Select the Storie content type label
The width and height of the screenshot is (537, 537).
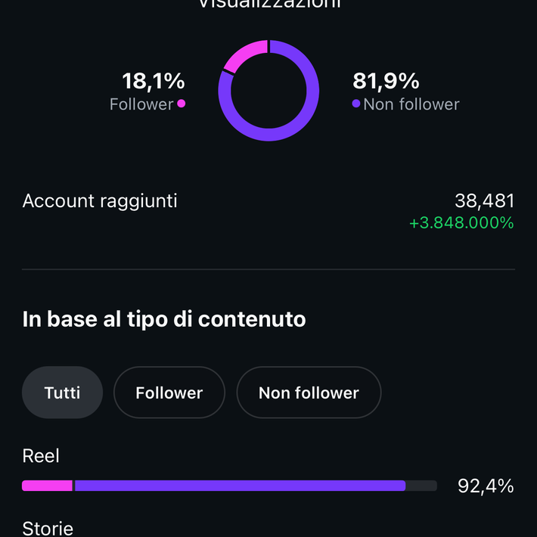[48, 527]
